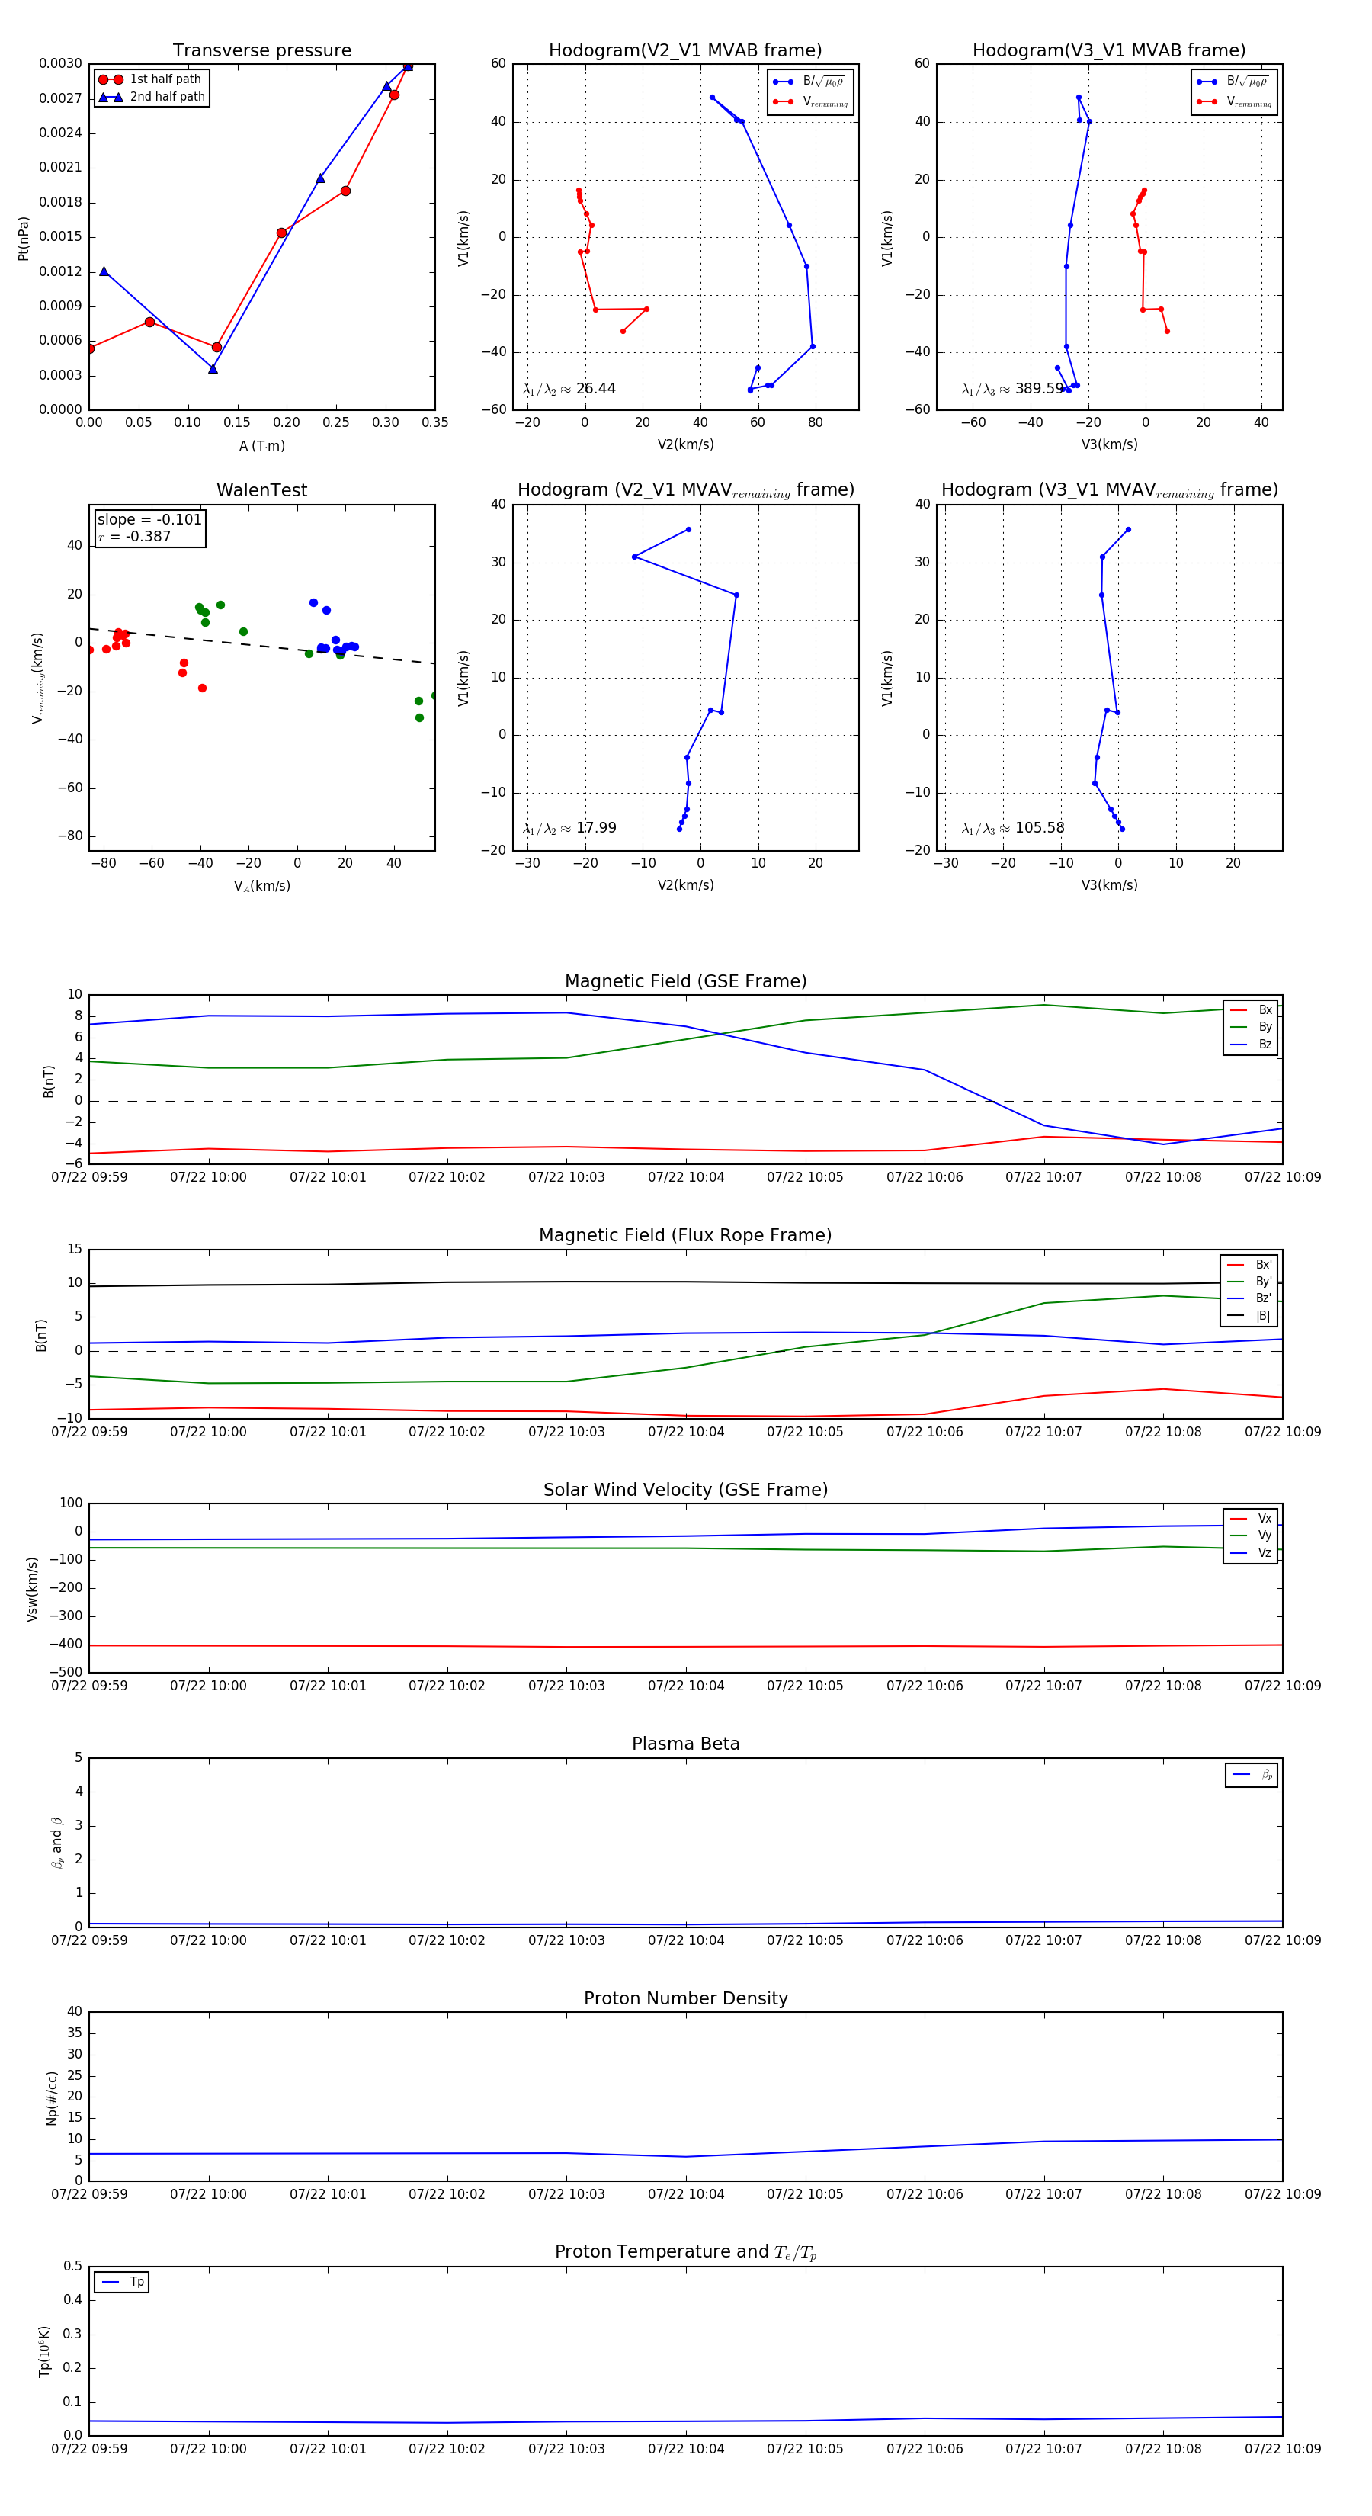
Task: Click the 'Tp(10^6K)' y-axis label
Action: click(x=44, y=2352)
